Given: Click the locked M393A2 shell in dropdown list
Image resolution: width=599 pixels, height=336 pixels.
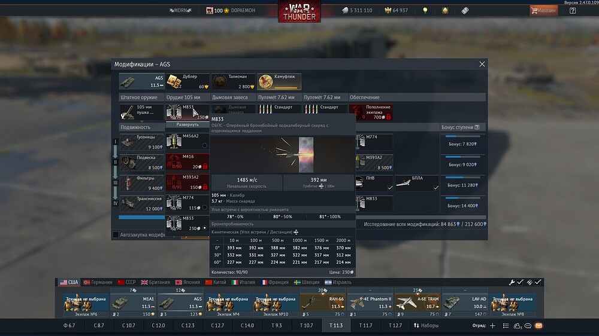Looking at the screenshot, I should [187, 182].
